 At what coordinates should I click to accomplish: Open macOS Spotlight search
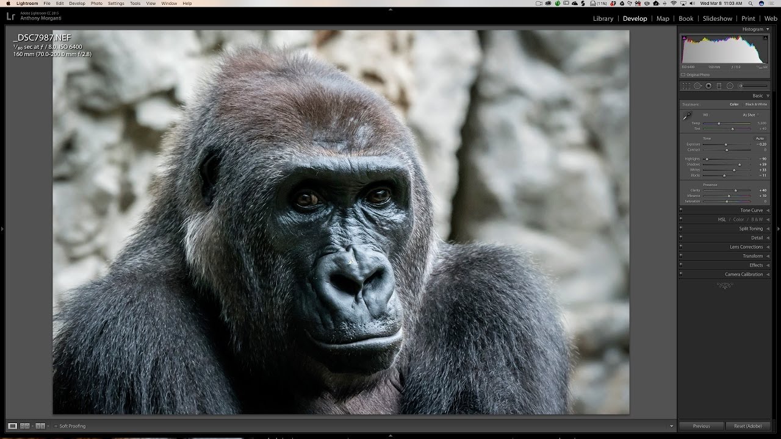(750, 4)
